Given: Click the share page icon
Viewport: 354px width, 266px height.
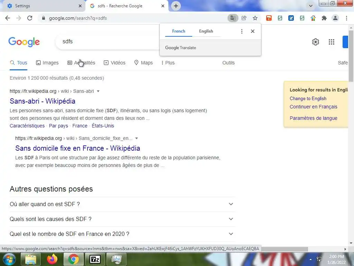Looking at the screenshot, I should click(244, 18).
